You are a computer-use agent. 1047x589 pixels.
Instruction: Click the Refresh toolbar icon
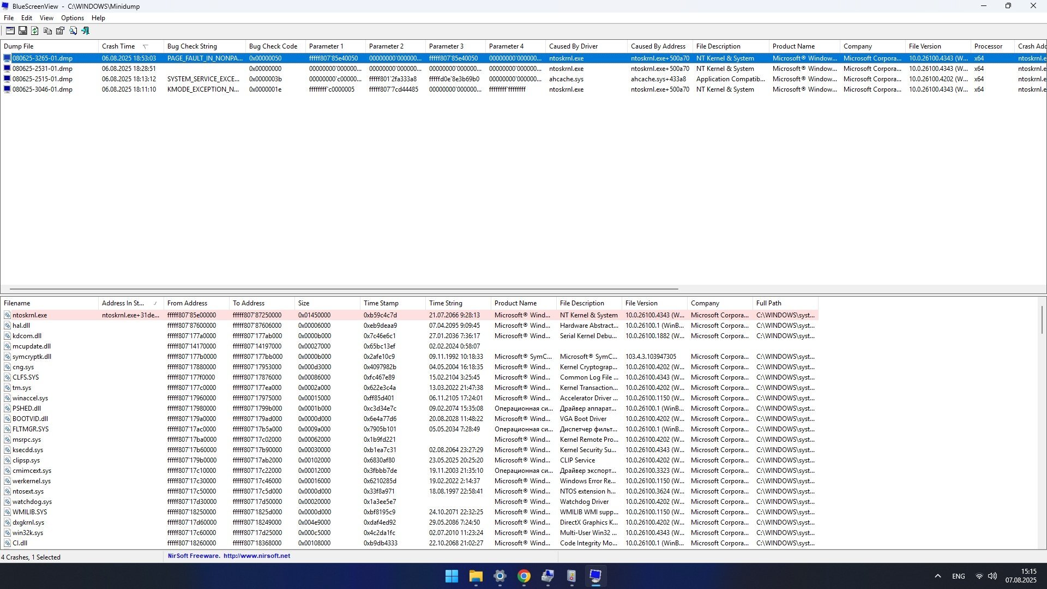point(35,31)
